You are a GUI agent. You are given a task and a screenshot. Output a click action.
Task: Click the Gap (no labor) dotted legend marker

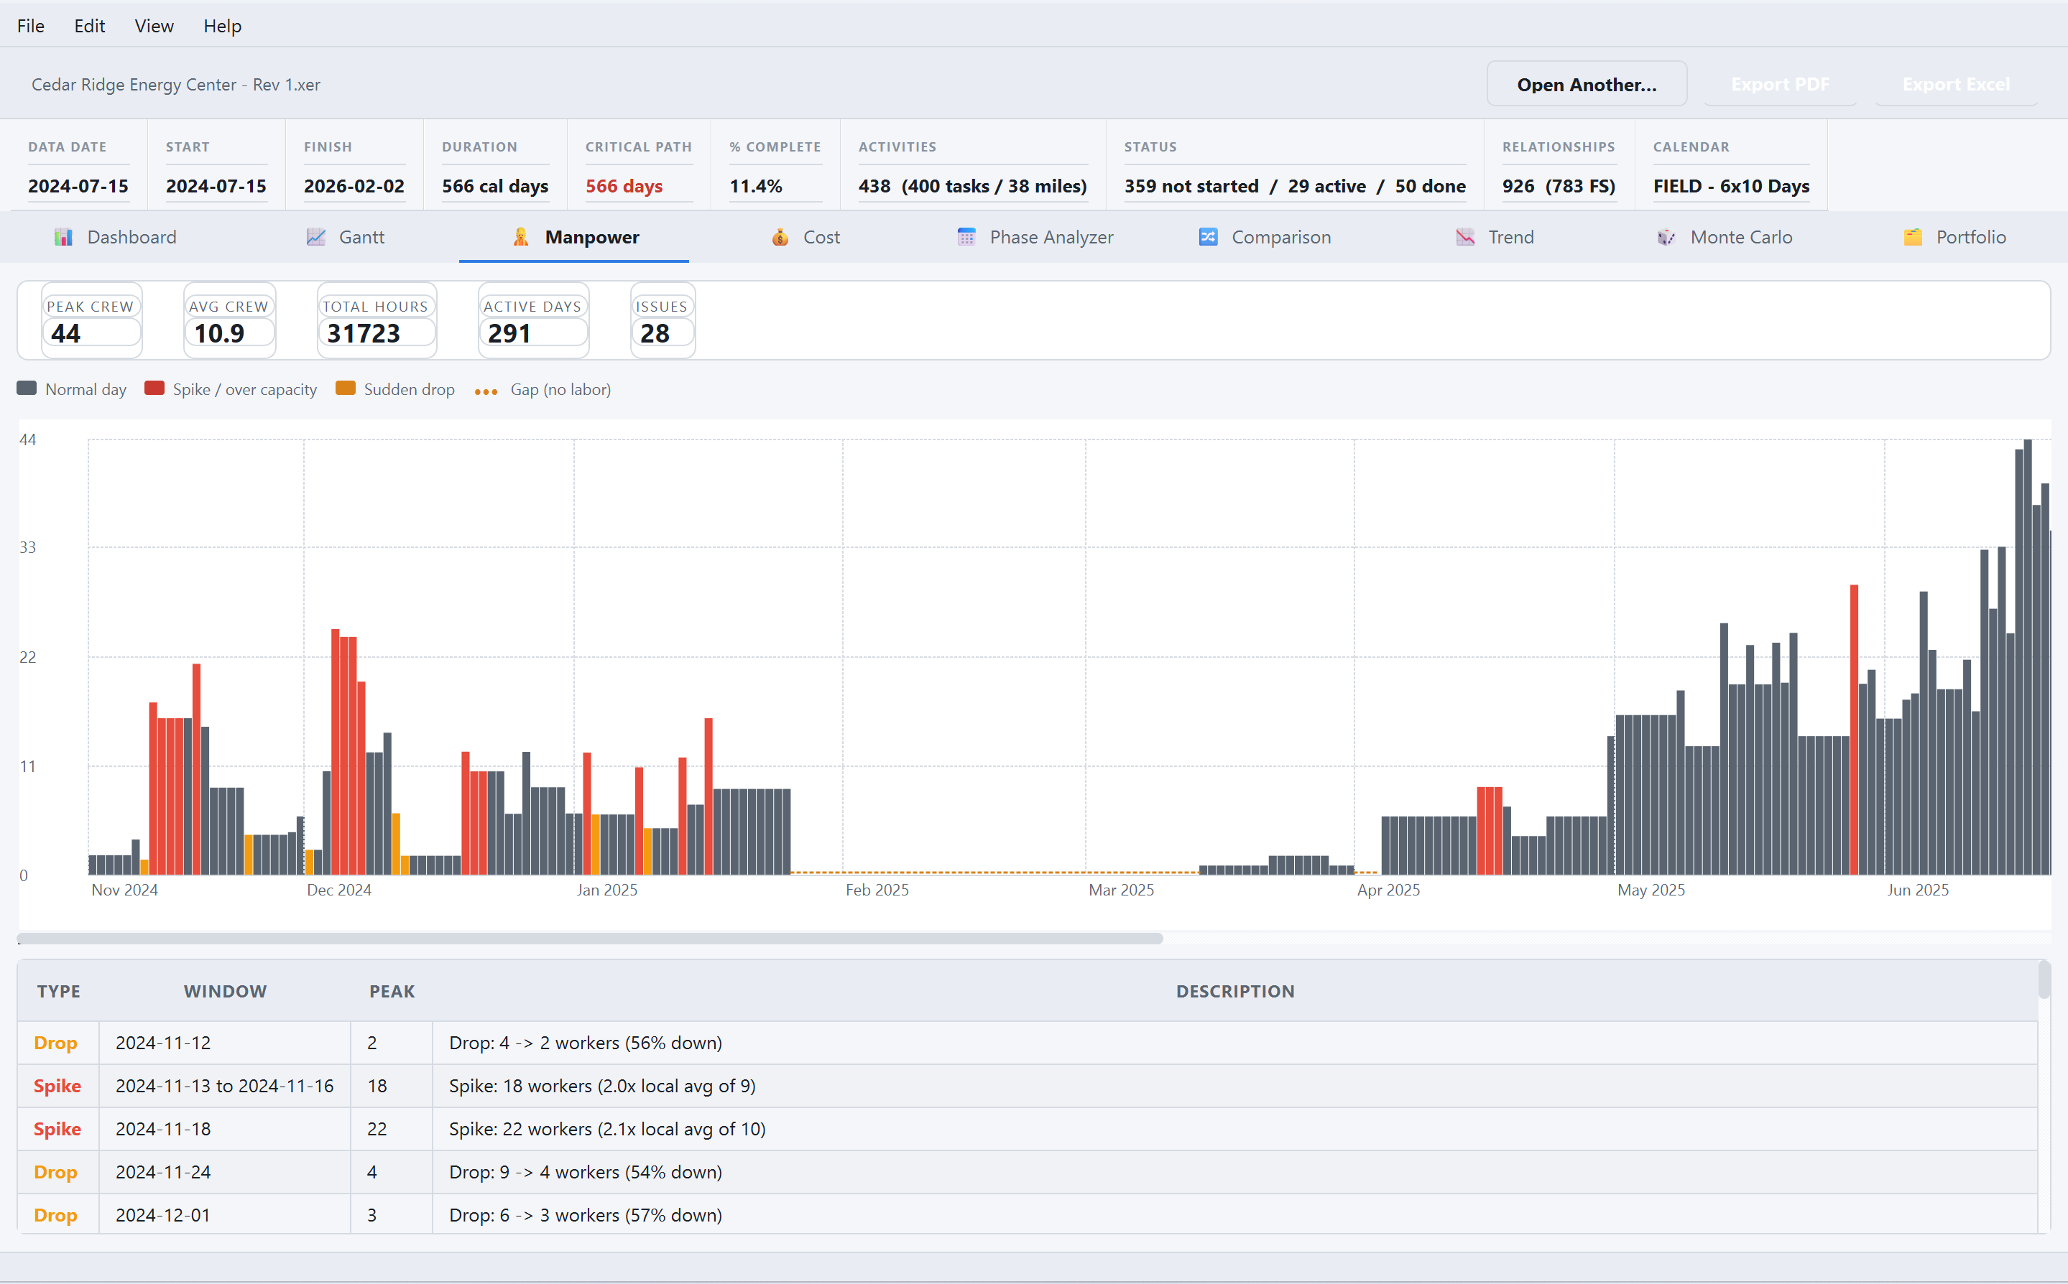coord(486,391)
